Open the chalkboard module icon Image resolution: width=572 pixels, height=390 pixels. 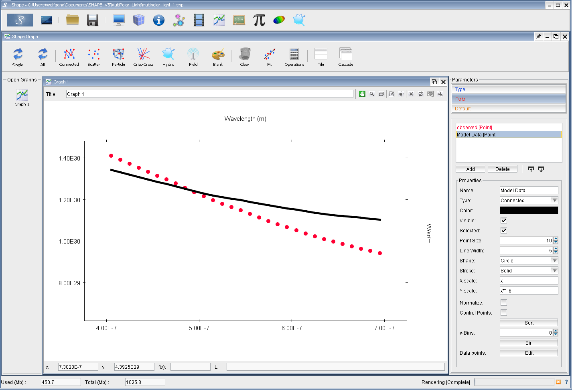[239, 20]
